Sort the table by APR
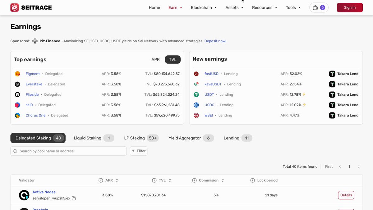The height and width of the screenshot is (210, 373). [117, 180]
